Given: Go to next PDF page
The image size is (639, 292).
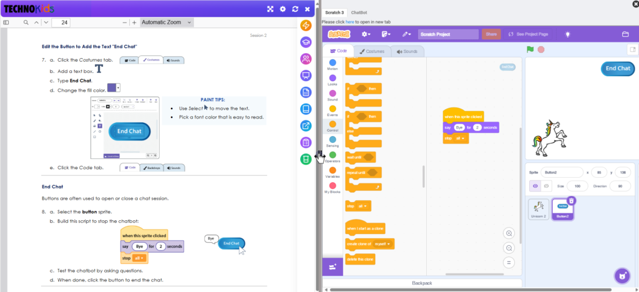Looking at the screenshot, I should pyautogui.click(x=46, y=22).
